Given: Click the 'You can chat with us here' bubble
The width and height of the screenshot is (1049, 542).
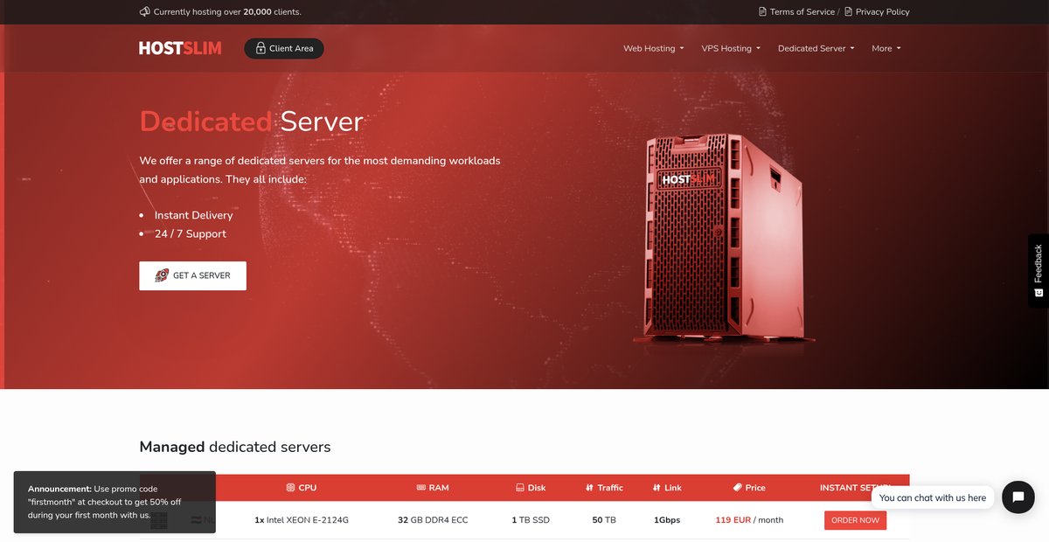Looking at the screenshot, I should 932,497.
